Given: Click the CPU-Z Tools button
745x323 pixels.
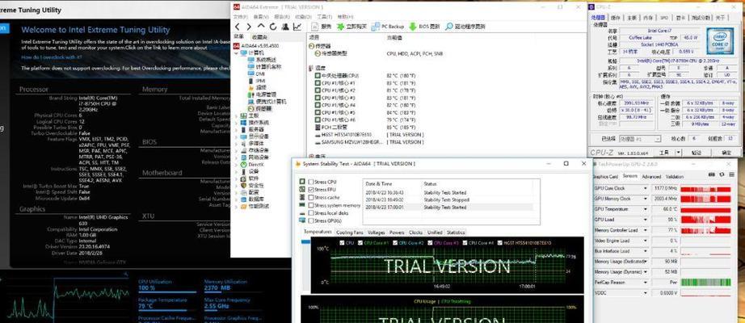Looking at the screenshot, I should click(664, 153).
